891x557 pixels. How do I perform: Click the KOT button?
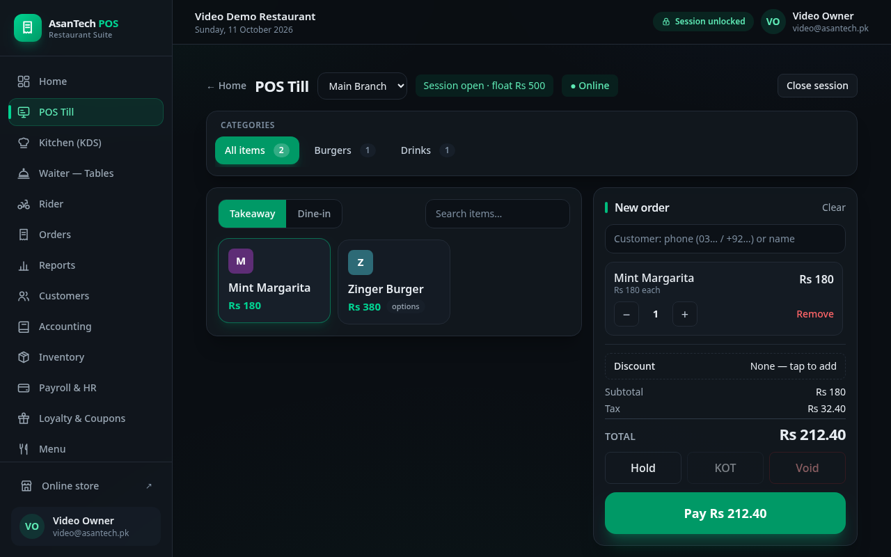pos(725,468)
